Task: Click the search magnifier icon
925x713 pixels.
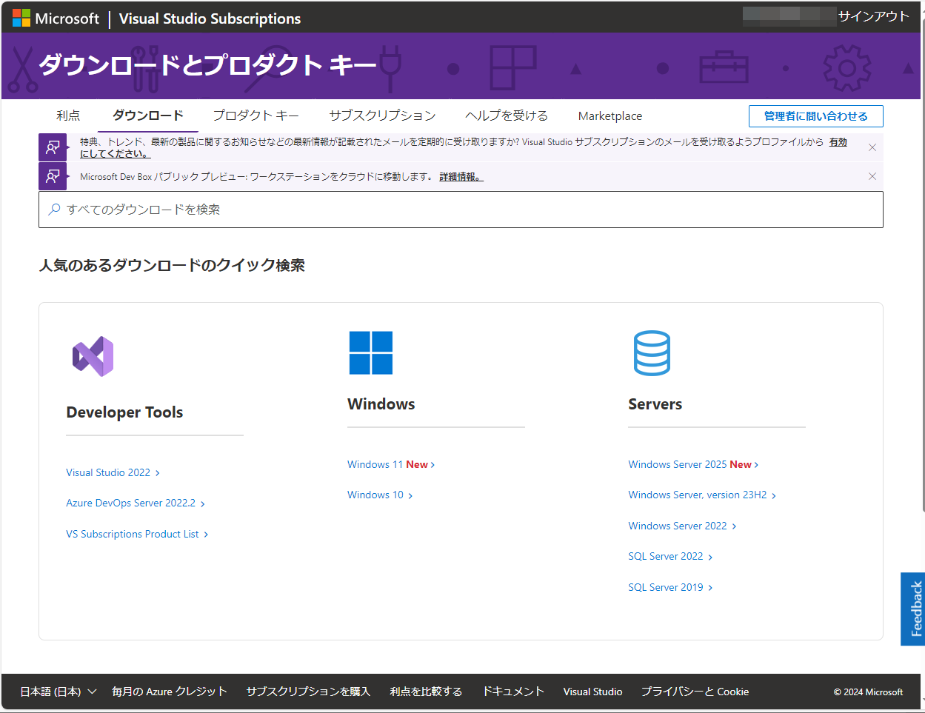Action: [54, 210]
